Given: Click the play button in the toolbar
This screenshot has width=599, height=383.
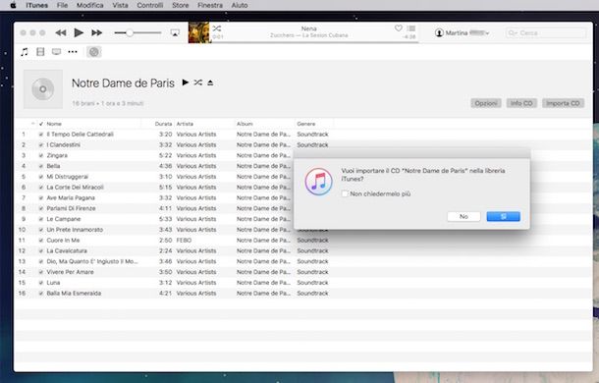Looking at the screenshot, I should (x=79, y=32).
